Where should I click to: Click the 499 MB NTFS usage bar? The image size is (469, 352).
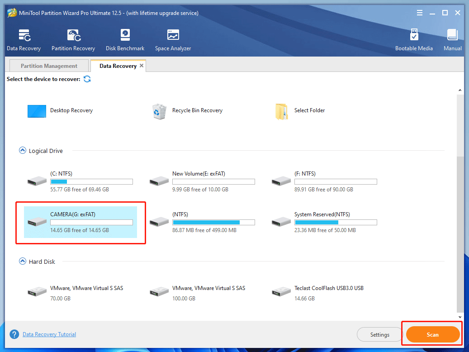(x=213, y=223)
